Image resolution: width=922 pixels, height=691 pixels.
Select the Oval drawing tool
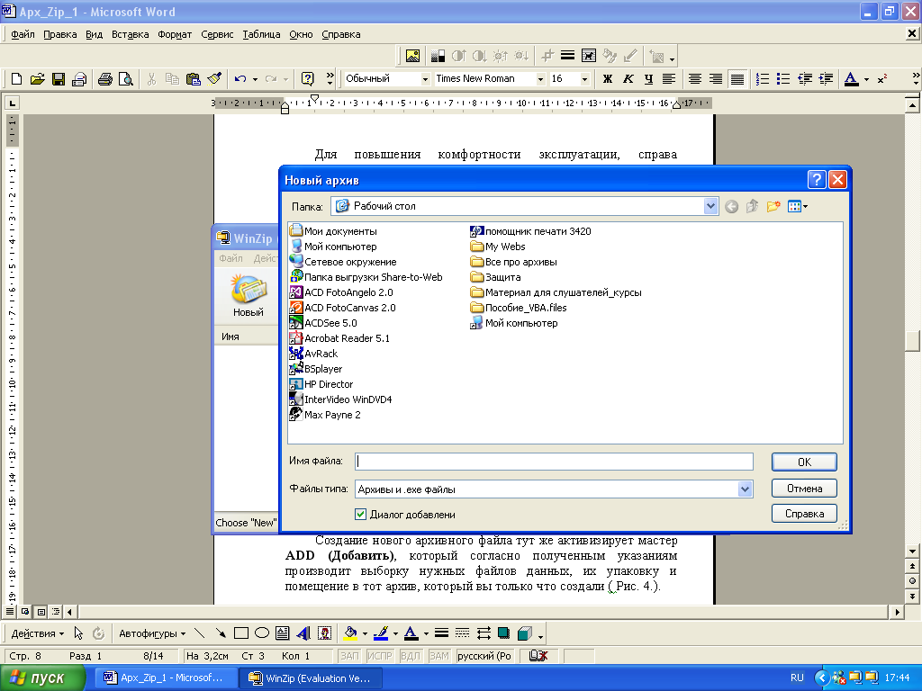[262, 633]
